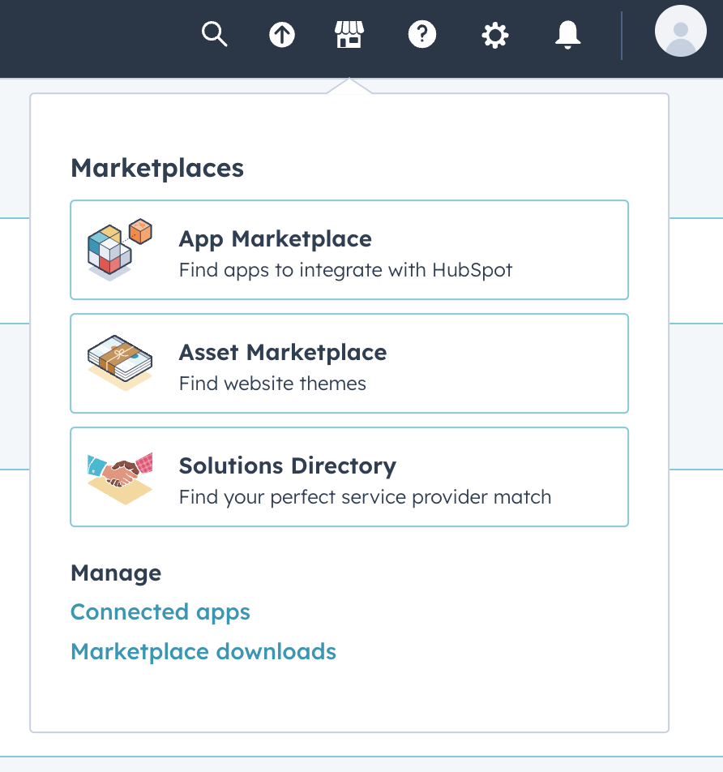This screenshot has width=723, height=772.
Task: Toggle the Marketplace storefront icon
Action: pos(349,35)
